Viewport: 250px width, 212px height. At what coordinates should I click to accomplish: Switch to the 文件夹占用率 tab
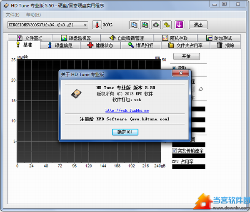pos(185,45)
